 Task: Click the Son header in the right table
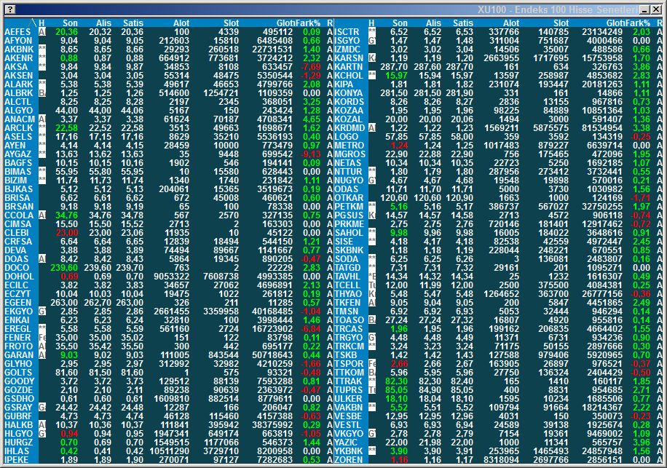coord(400,23)
